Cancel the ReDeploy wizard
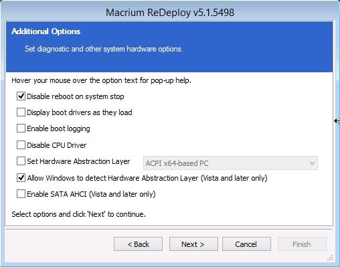The image size is (340, 267). point(246,244)
